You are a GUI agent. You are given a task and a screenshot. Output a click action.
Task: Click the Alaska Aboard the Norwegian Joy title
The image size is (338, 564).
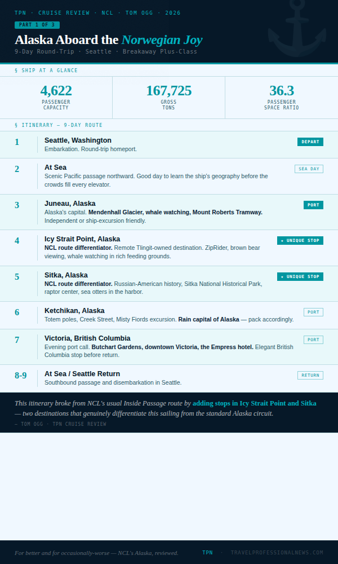coord(109,39)
